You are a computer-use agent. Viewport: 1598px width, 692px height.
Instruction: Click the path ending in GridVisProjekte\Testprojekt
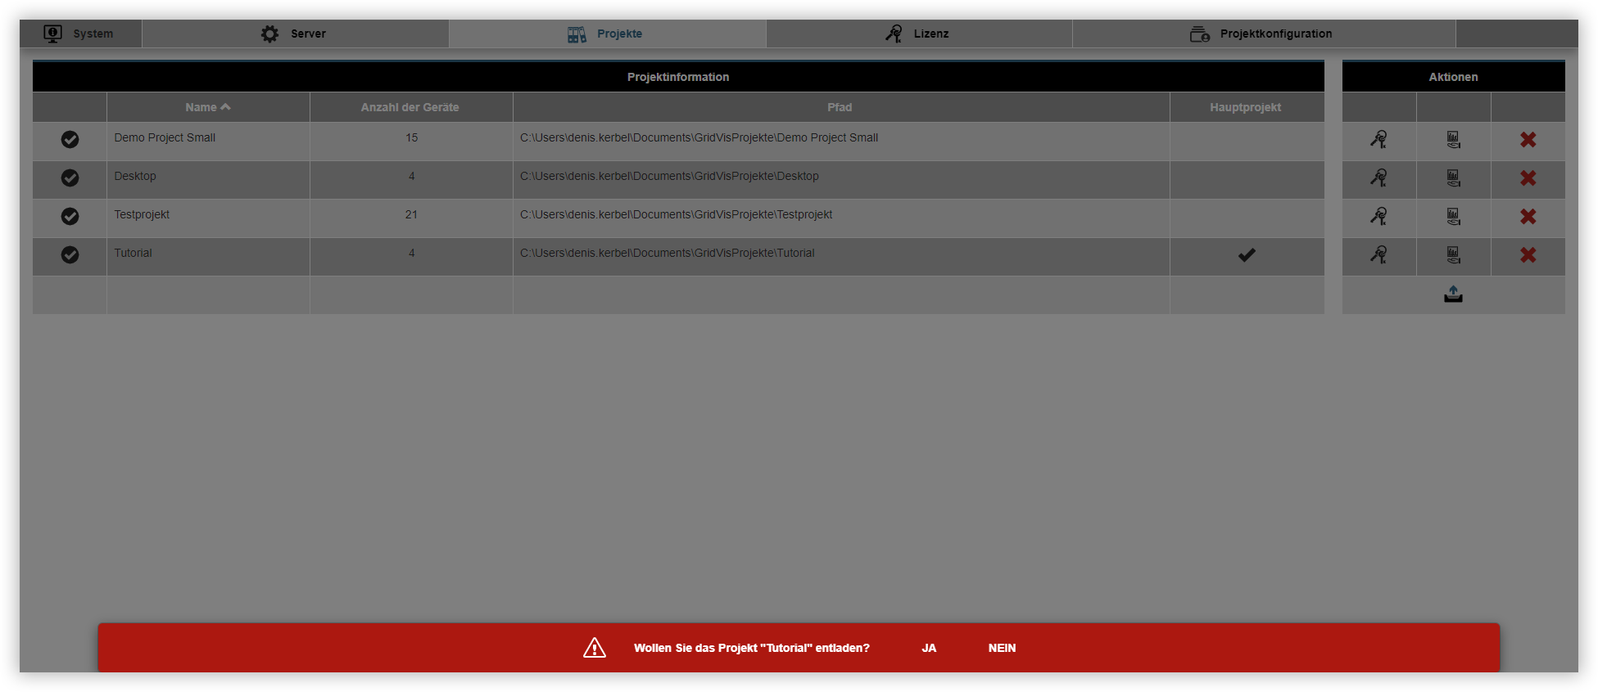[x=676, y=214]
